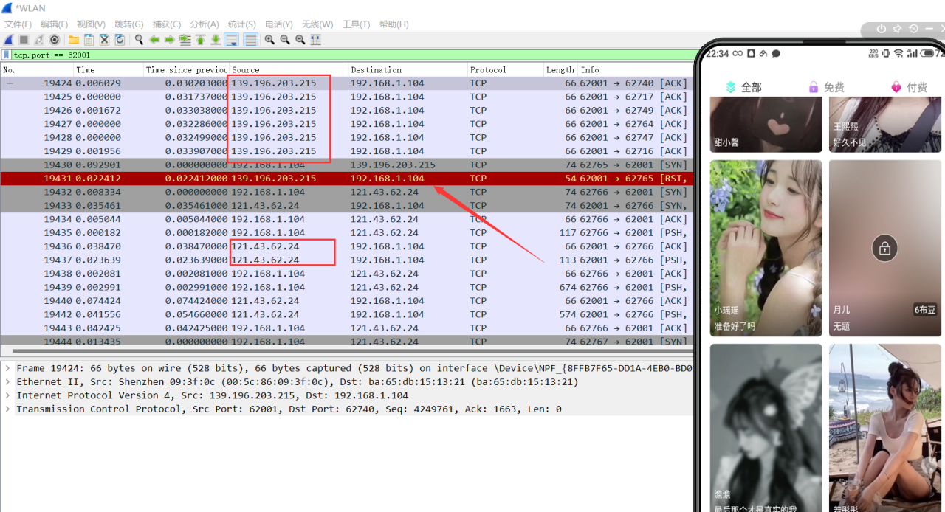Expand the Ethernet II detail row
The height and width of the screenshot is (512, 945).
pos(7,382)
